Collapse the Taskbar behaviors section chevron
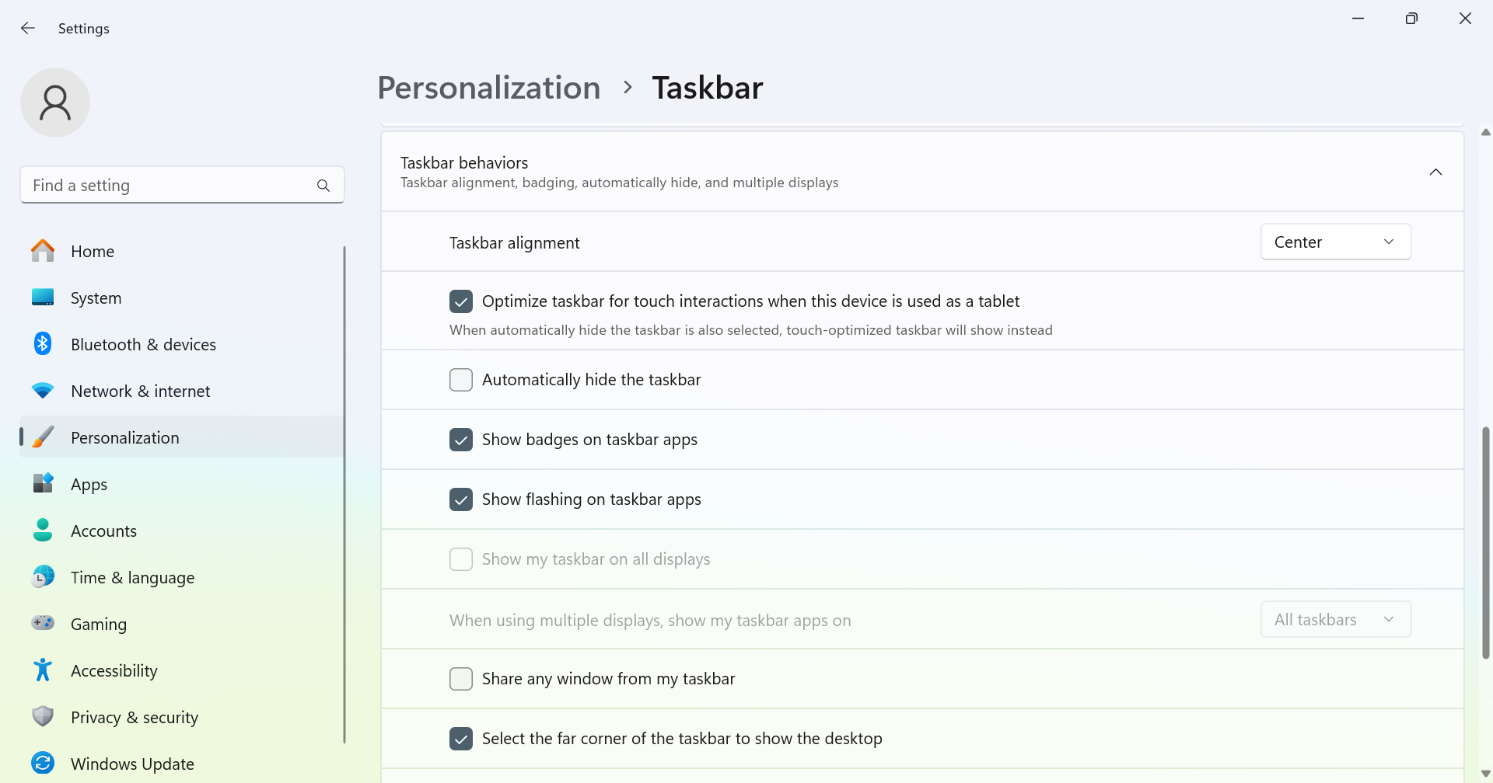1493x783 pixels. click(x=1435, y=172)
